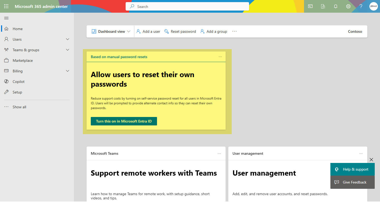The width and height of the screenshot is (380, 202).
Task: Click the people icon beside Teams & groups
Action: coord(7,50)
